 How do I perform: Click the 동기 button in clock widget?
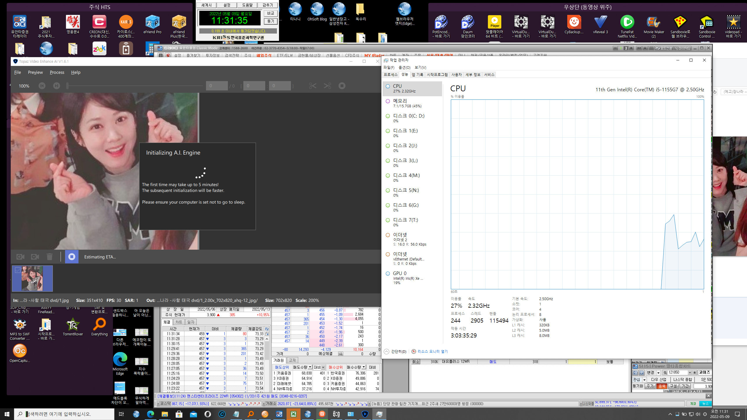point(270,21)
